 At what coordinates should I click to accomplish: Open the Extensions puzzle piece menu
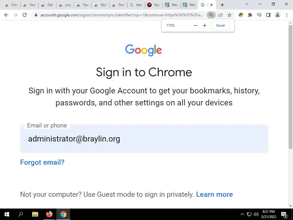tap(250, 15)
